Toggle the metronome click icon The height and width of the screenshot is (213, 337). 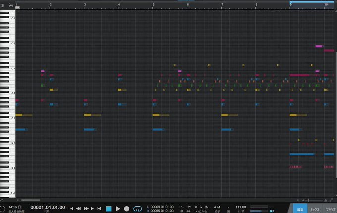click(x=206, y=207)
